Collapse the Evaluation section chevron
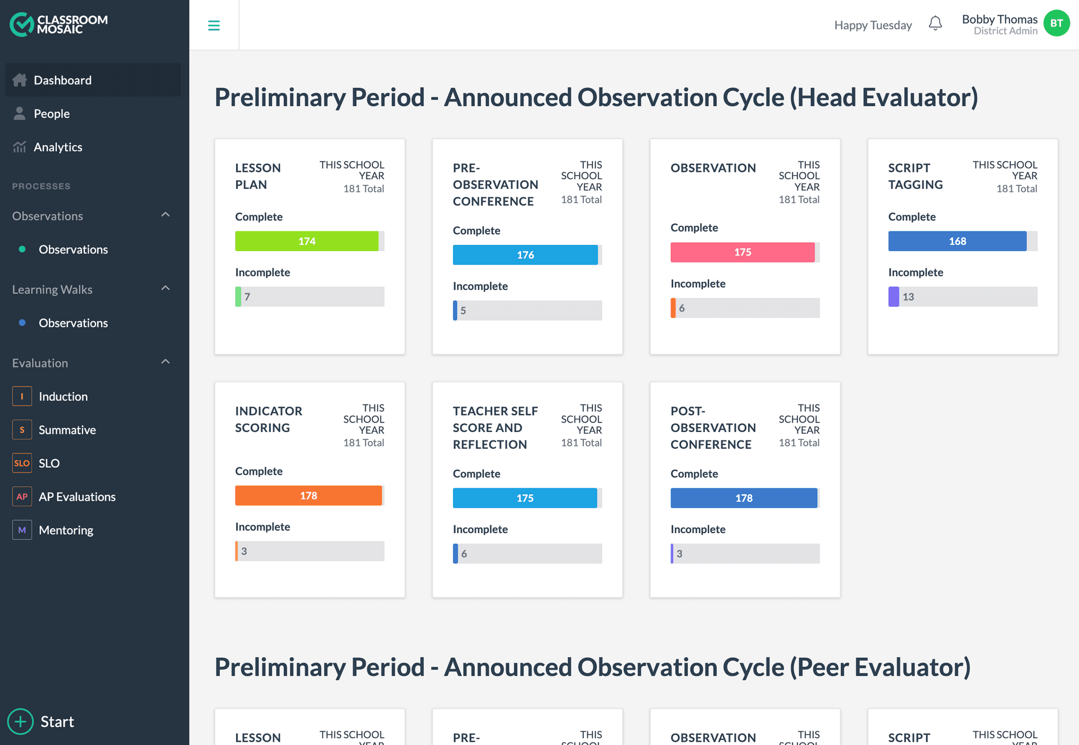Viewport: 1079px width, 745px height. (165, 362)
